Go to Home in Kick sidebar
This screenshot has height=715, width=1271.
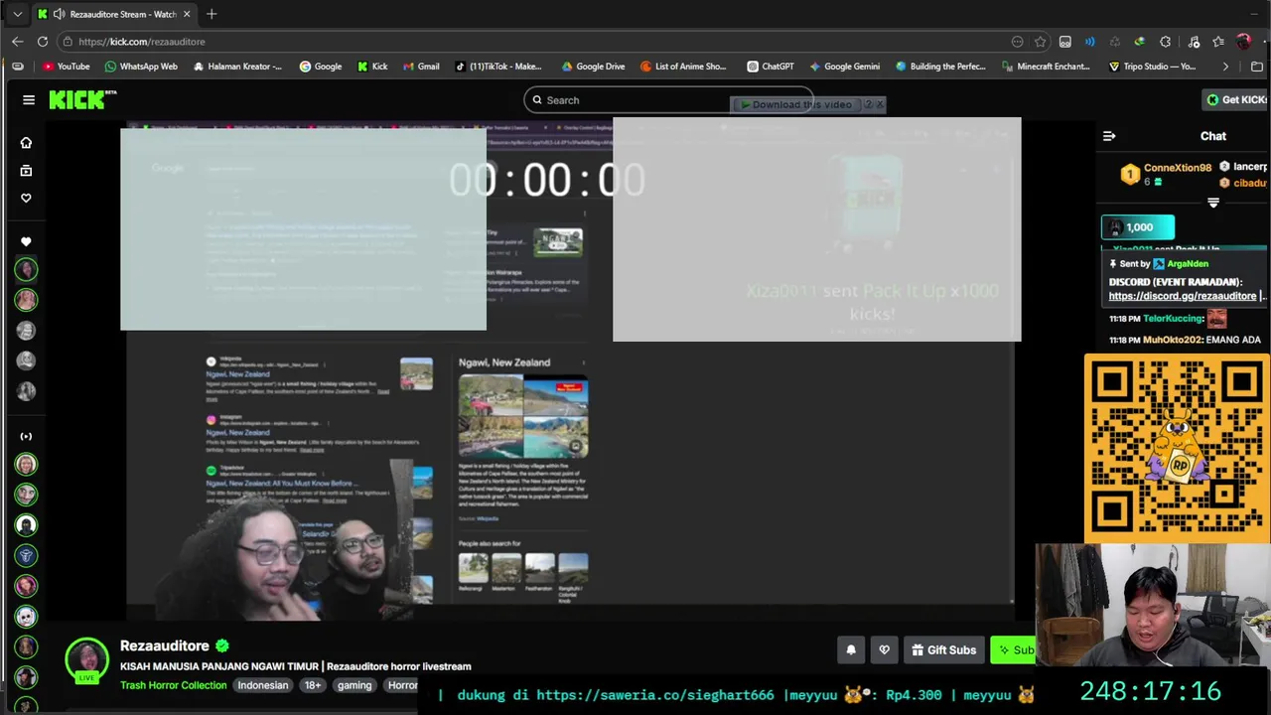coord(26,143)
